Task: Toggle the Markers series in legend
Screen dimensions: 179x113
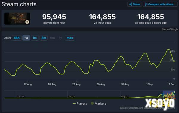Action: [98, 103]
